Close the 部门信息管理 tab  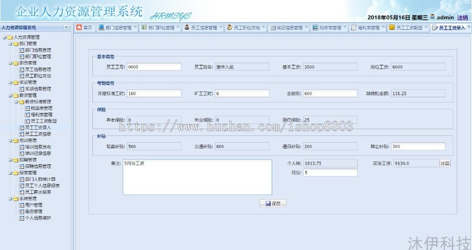coord(135,27)
